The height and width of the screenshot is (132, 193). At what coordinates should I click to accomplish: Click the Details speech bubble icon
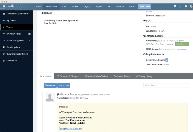pos(42,13)
